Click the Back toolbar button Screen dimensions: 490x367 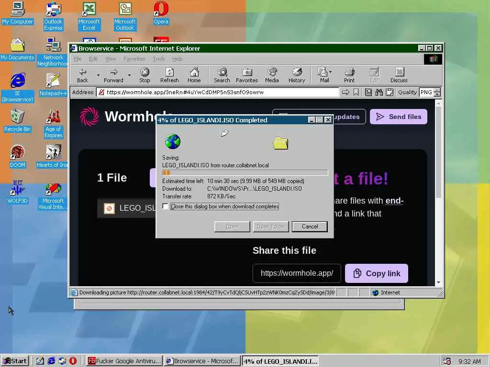pos(82,76)
